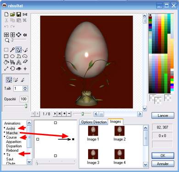Select the eraser tool
The height and width of the screenshot is (172, 179).
click(25, 62)
